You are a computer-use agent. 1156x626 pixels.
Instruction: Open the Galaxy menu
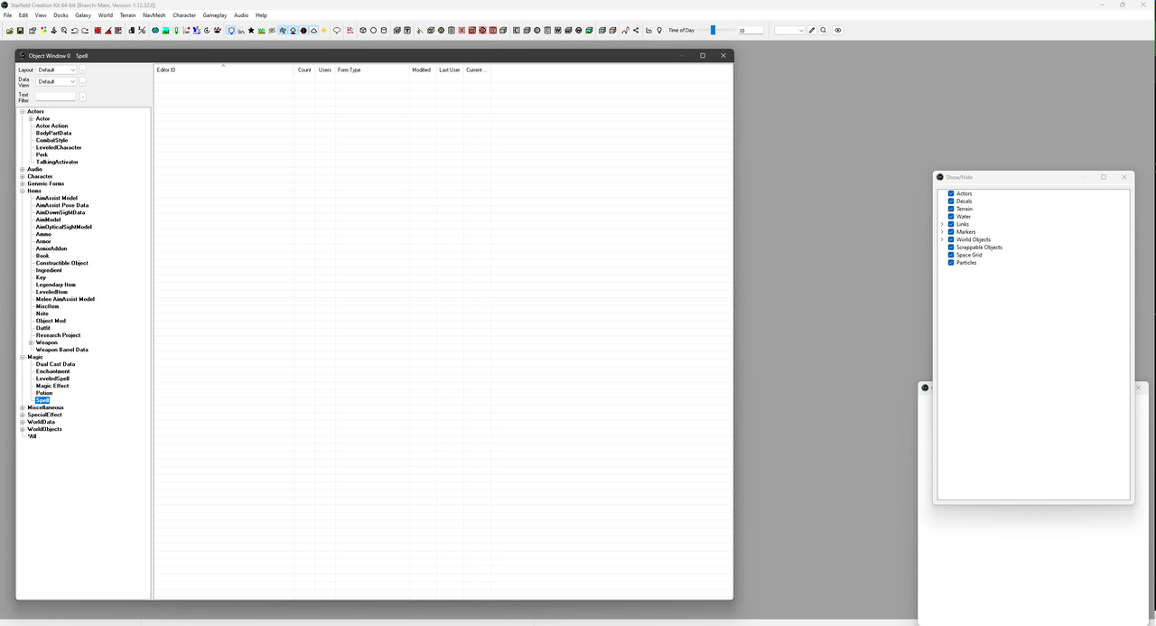pos(83,15)
